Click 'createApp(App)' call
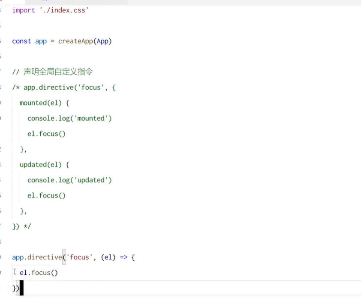 coord(85,41)
